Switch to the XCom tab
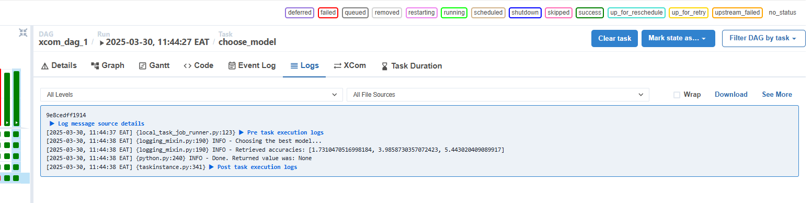Viewport: 812px width, 203px height. 350,66
